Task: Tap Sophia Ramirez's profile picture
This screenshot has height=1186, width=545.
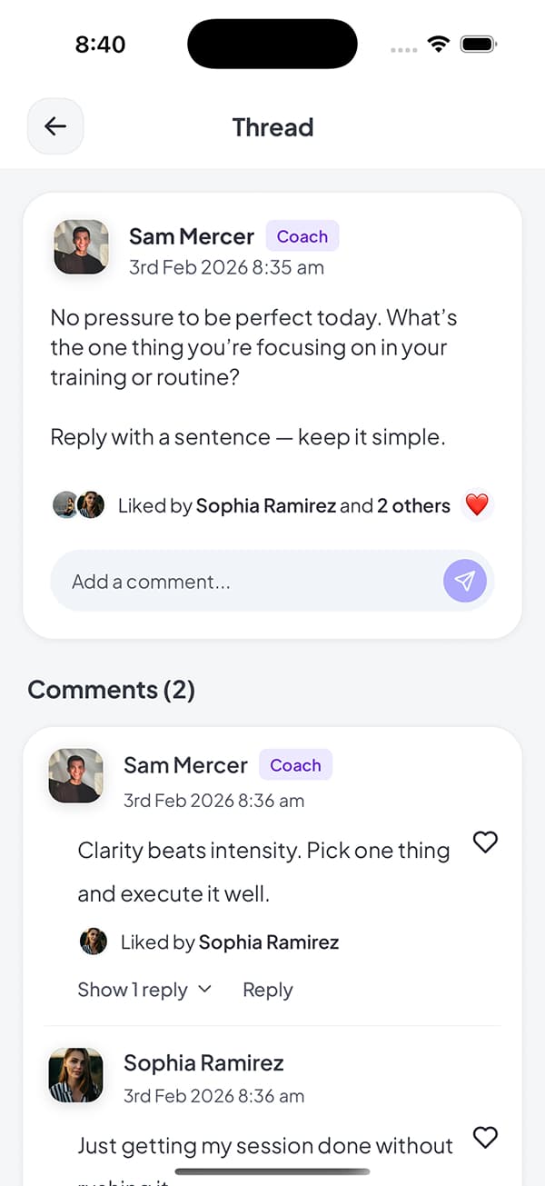Action: (75, 1075)
